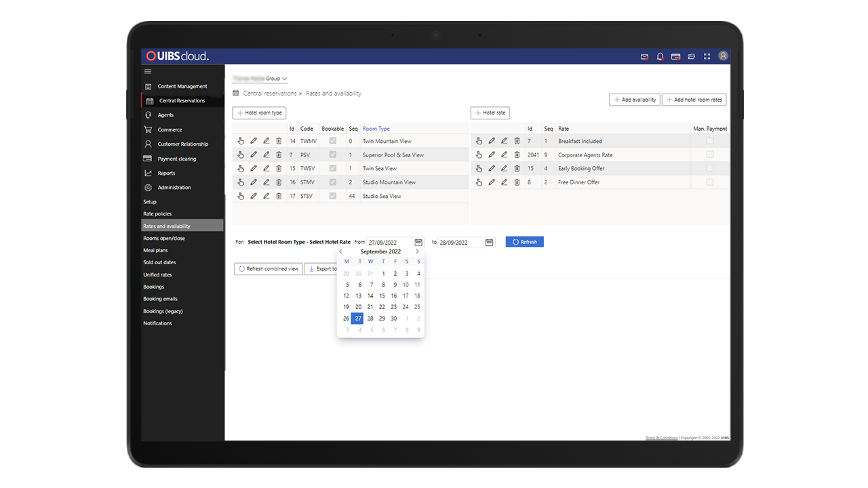Toggle Bookable checkbox for Twin Mountain View
The height and width of the screenshot is (488, 868).
pyautogui.click(x=332, y=141)
